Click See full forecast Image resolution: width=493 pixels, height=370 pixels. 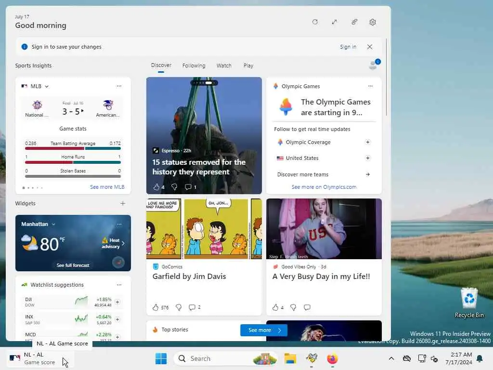click(73, 265)
